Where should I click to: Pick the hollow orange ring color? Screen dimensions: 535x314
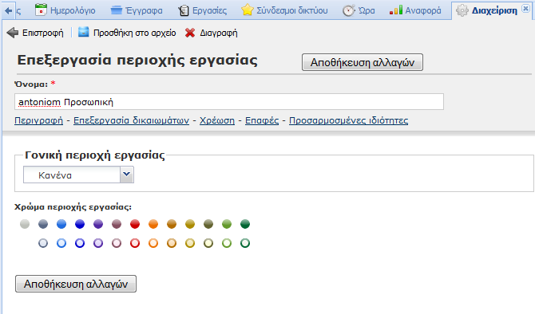tap(153, 243)
